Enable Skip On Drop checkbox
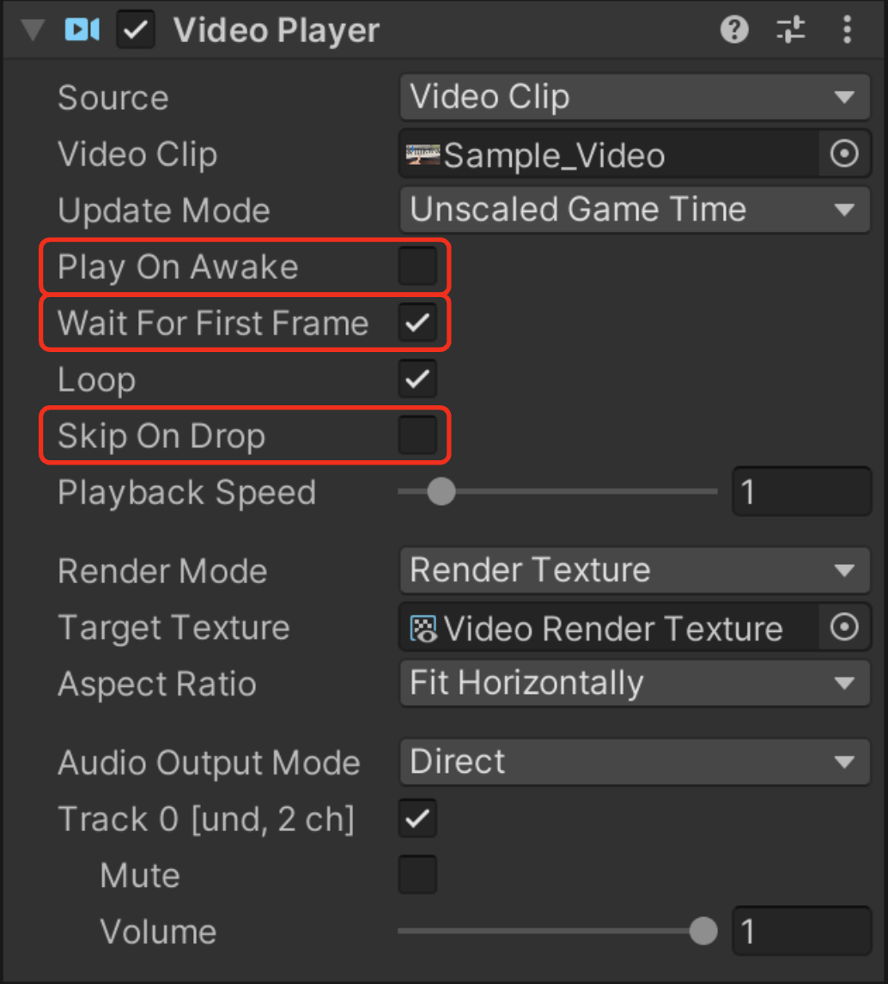Screen dimensions: 888x984 click(x=417, y=435)
